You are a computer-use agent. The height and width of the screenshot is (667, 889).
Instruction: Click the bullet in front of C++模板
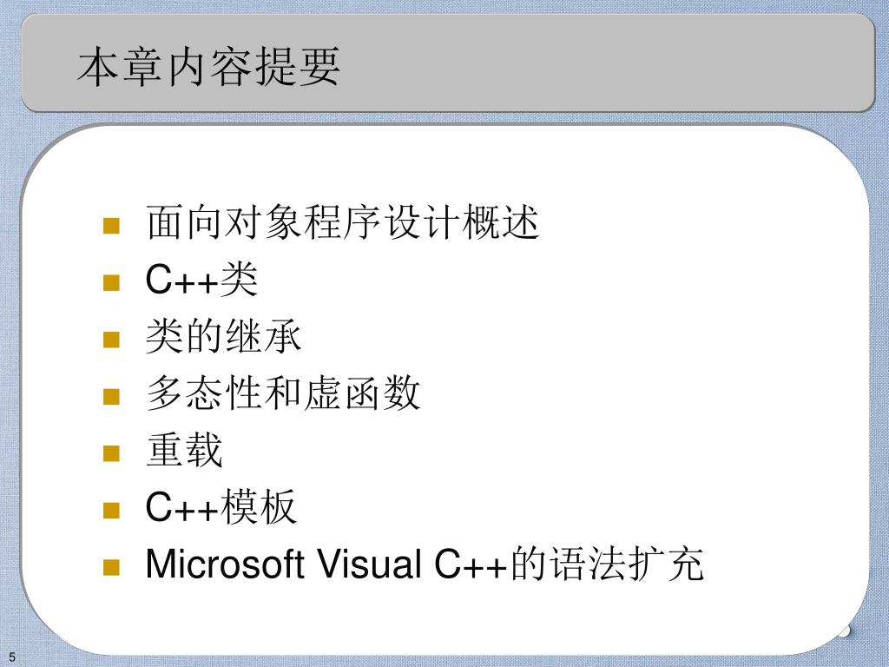111,510
